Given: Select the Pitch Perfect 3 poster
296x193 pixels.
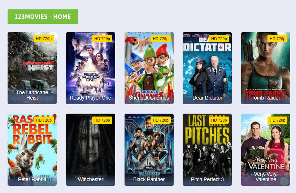Looking at the screenshot, I should tap(207, 150).
